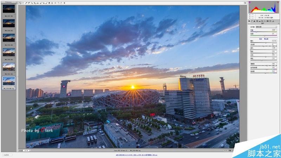
Task: Click the Auto (自动) tone link
Action: click(260, 39)
